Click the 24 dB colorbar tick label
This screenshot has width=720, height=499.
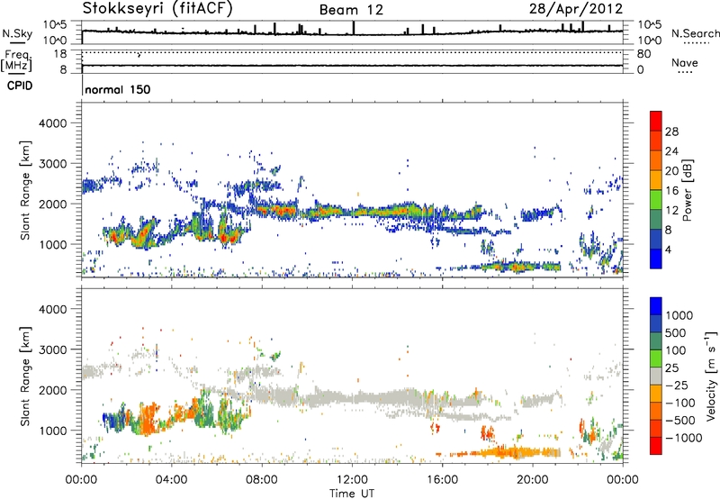[671, 151]
